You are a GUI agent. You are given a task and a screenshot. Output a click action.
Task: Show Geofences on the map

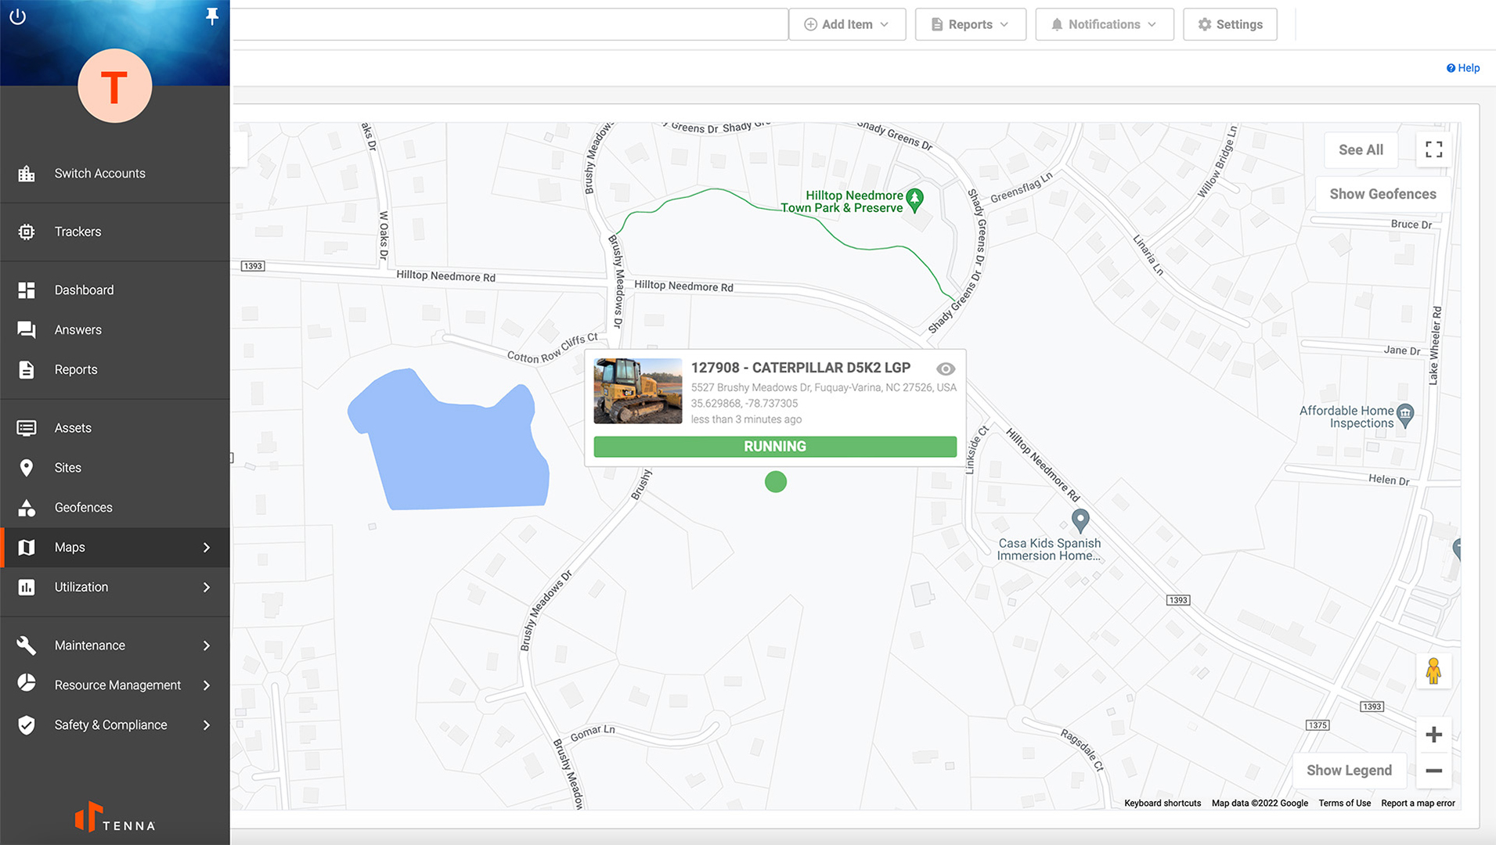tap(1382, 194)
